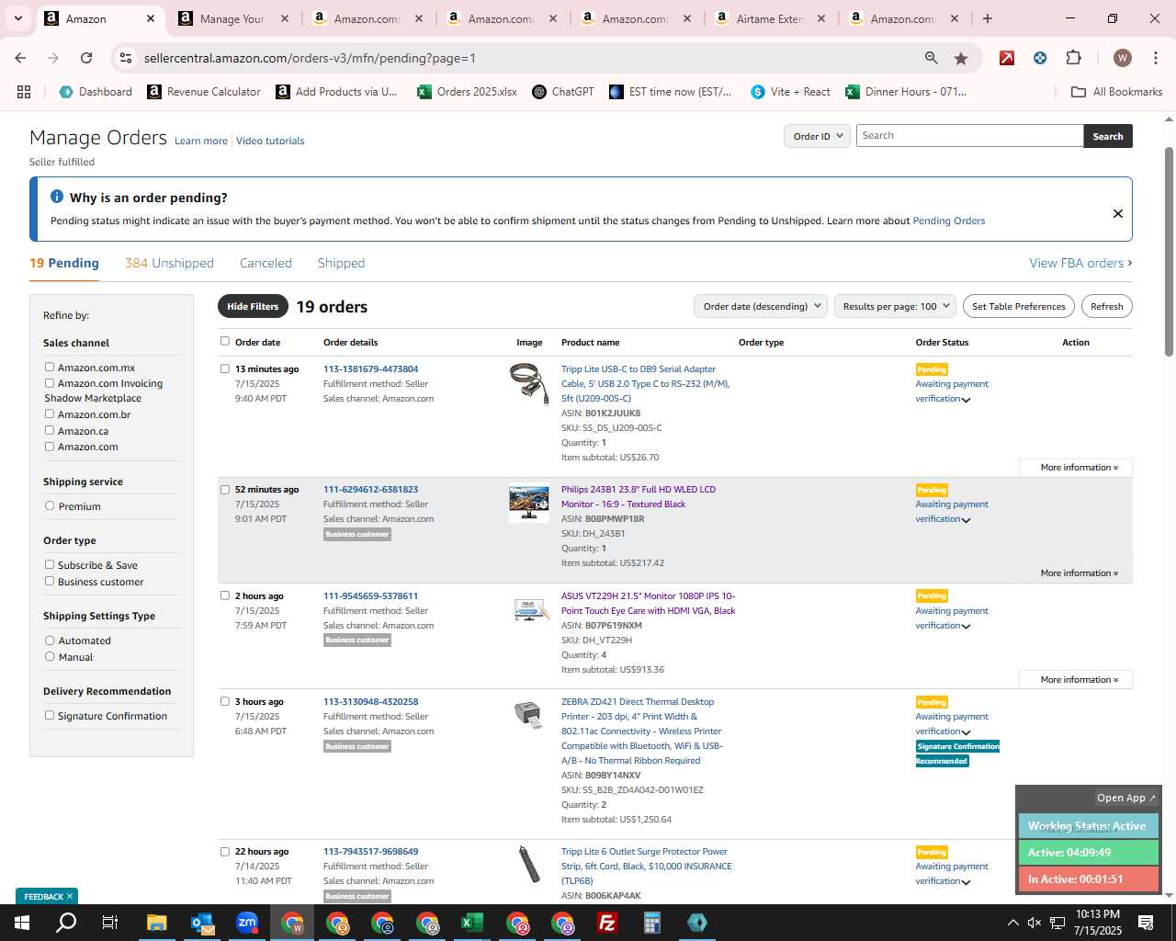Close the FEEDBACK tag
Image resolution: width=1176 pixels, height=941 pixels.
70,896
